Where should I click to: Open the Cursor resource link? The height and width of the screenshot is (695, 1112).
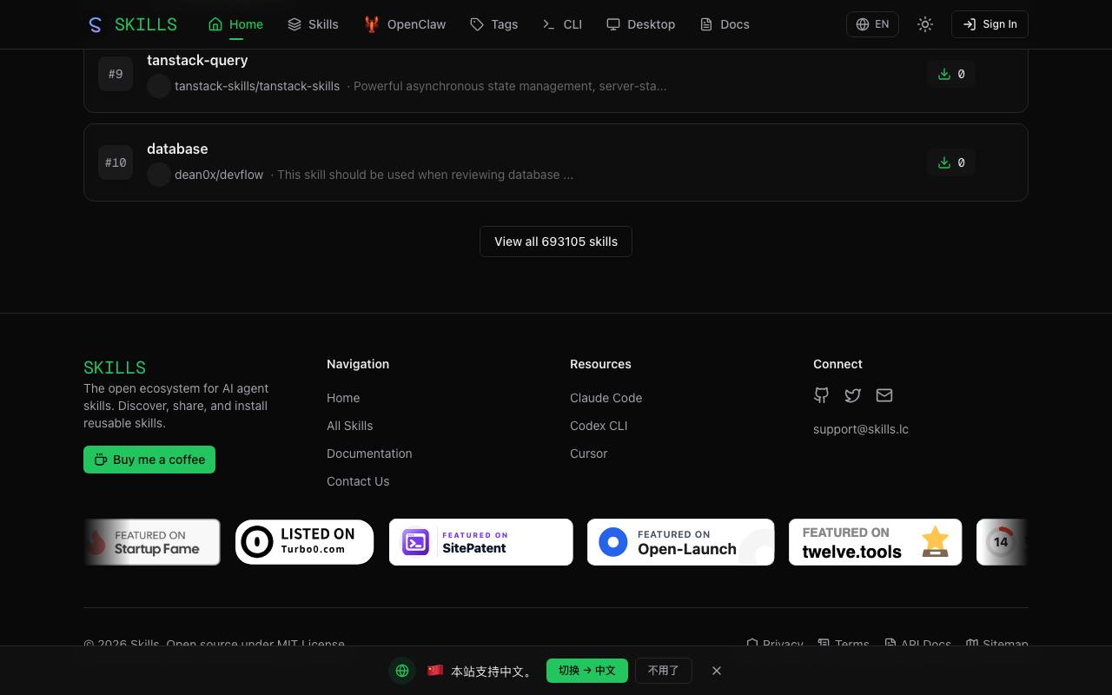coord(588,453)
